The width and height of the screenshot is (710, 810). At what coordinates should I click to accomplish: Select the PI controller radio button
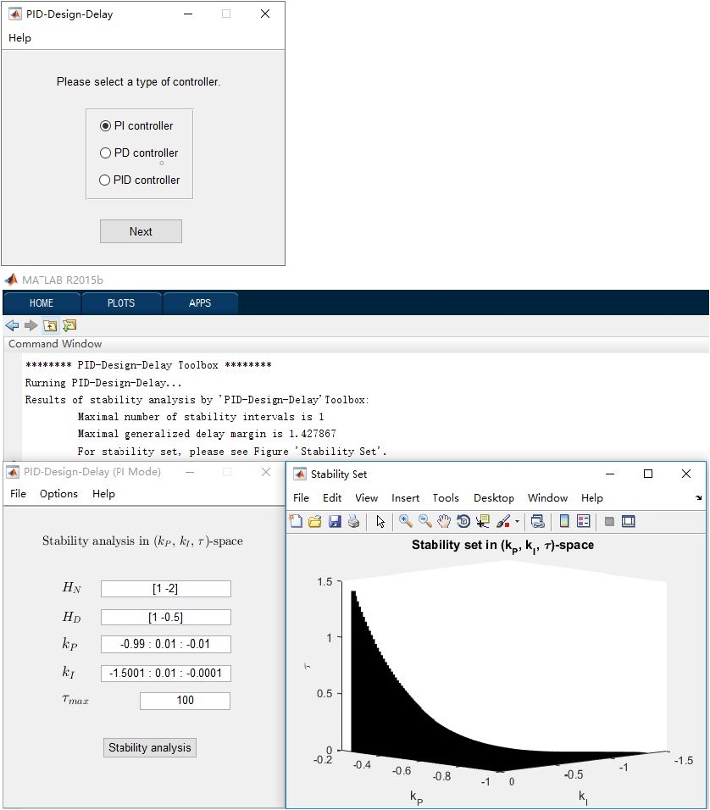(106, 126)
